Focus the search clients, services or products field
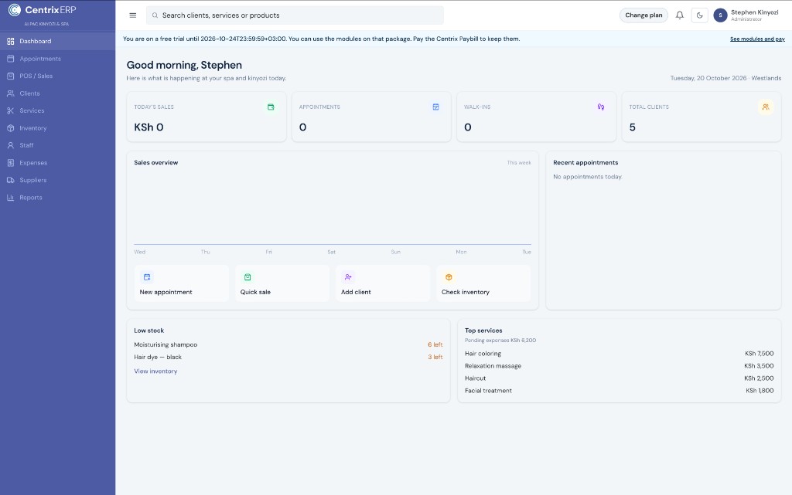 pyautogui.click(x=295, y=15)
